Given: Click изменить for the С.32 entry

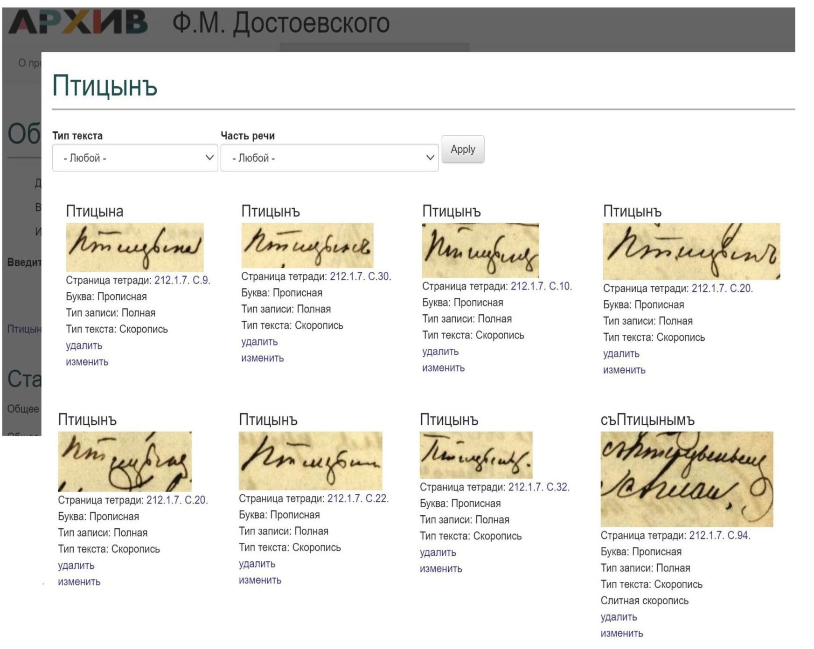Looking at the screenshot, I should (x=441, y=569).
